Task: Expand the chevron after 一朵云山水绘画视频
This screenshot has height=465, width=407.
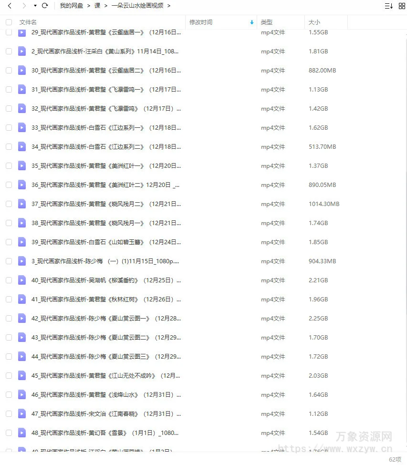Action: pyautogui.click(x=169, y=6)
